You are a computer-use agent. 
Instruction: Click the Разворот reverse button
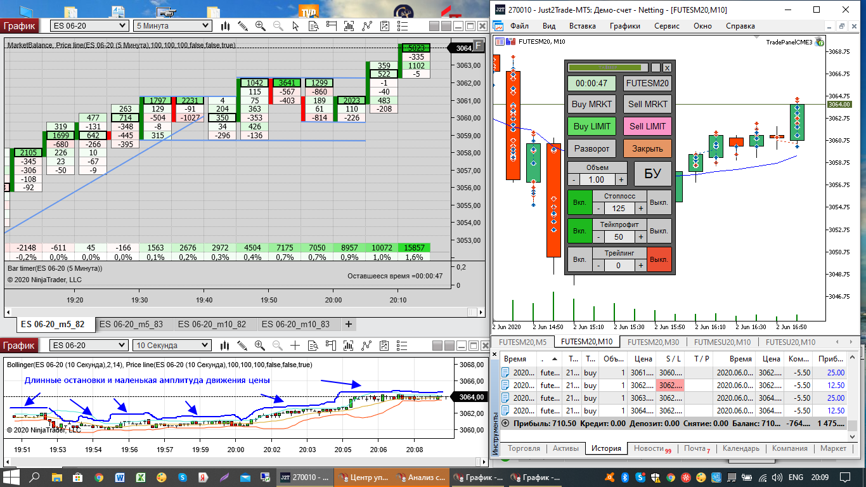tap(591, 148)
